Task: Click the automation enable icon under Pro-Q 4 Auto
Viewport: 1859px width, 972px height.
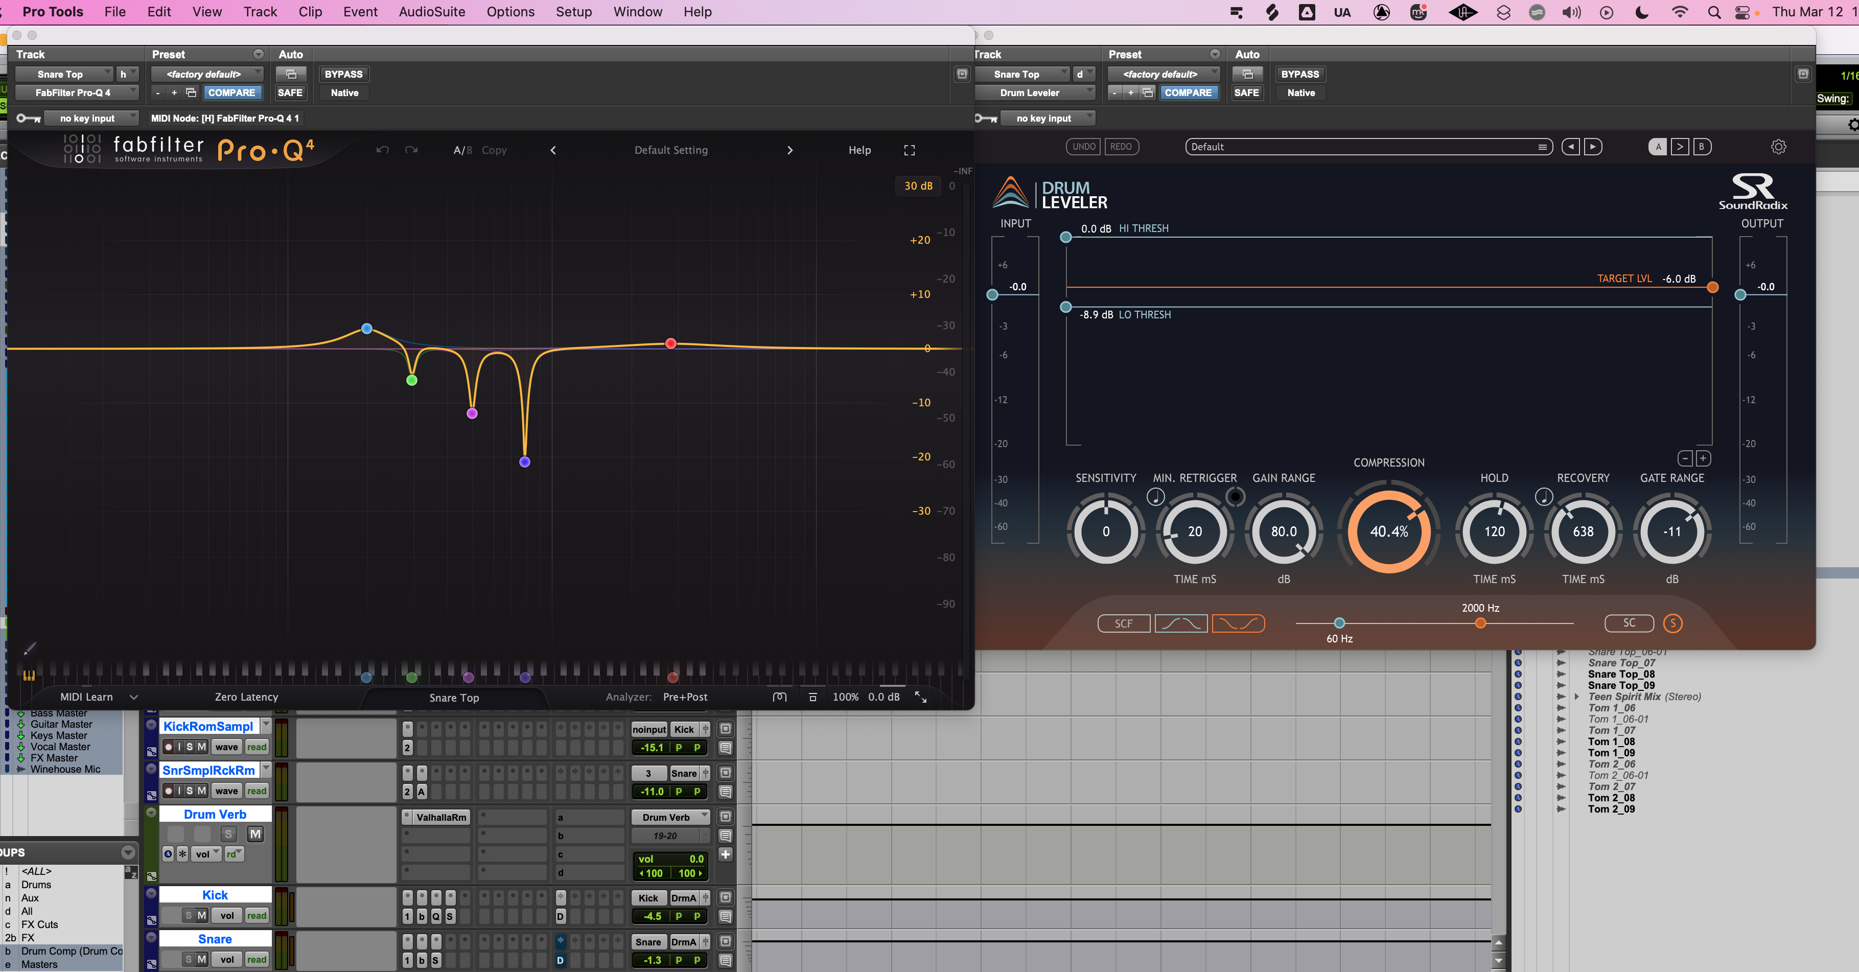Action: click(291, 74)
